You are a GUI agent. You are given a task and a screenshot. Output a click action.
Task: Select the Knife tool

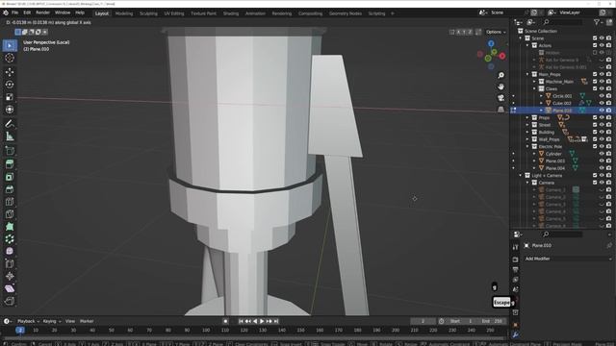pos(10,214)
